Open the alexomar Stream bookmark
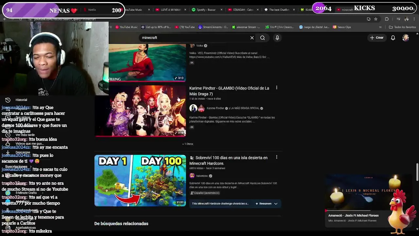The width and height of the screenshot is (419, 236). tap(246, 27)
